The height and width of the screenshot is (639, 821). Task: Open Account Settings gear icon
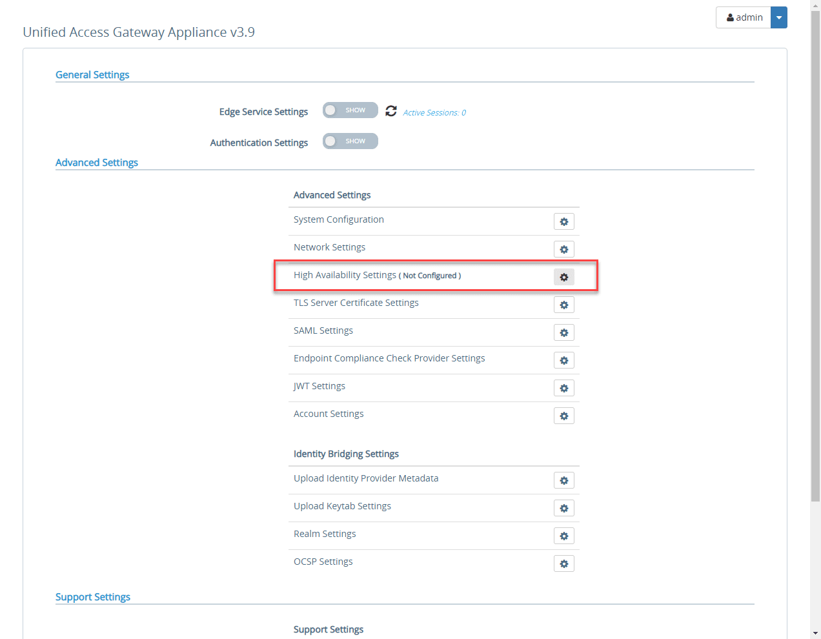coord(563,416)
